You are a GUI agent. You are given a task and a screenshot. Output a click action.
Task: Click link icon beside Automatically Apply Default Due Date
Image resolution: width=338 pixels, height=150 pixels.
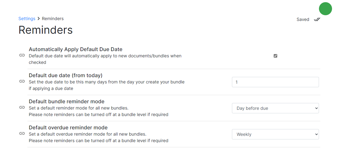[x=22, y=55]
